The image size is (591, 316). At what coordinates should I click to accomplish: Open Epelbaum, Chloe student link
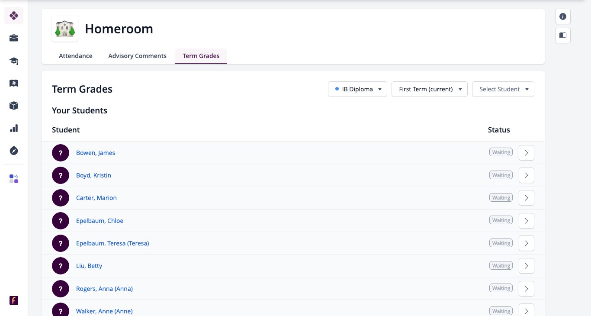pos(100,221)
